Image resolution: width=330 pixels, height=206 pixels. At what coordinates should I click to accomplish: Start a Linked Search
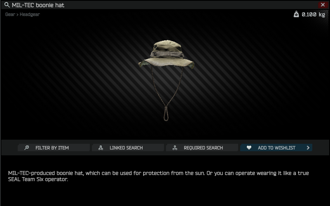[128, 148]
